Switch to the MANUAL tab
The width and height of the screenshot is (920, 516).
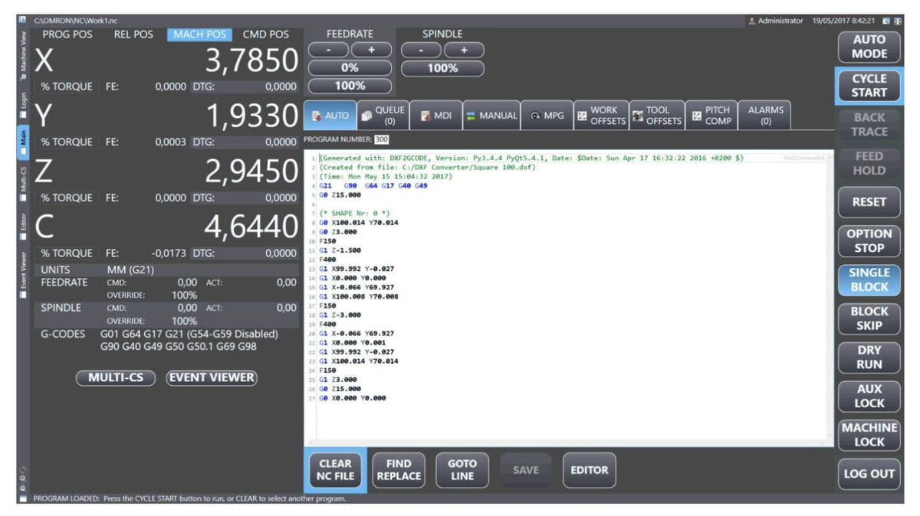click(491, 116)
